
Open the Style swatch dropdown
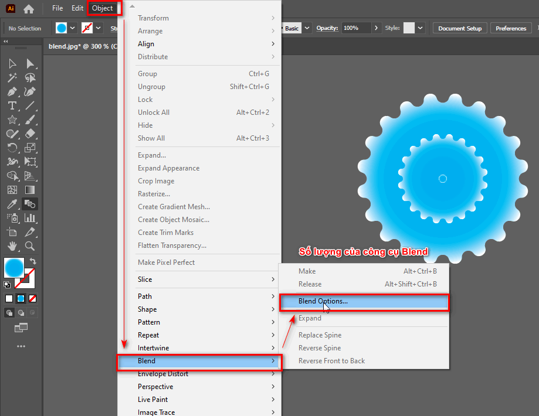click(x=421, y=28)
